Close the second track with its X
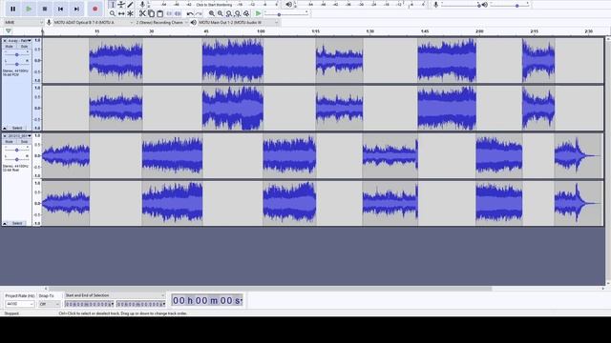The height and width of the screenshot is (343, 611). point(5,136)
